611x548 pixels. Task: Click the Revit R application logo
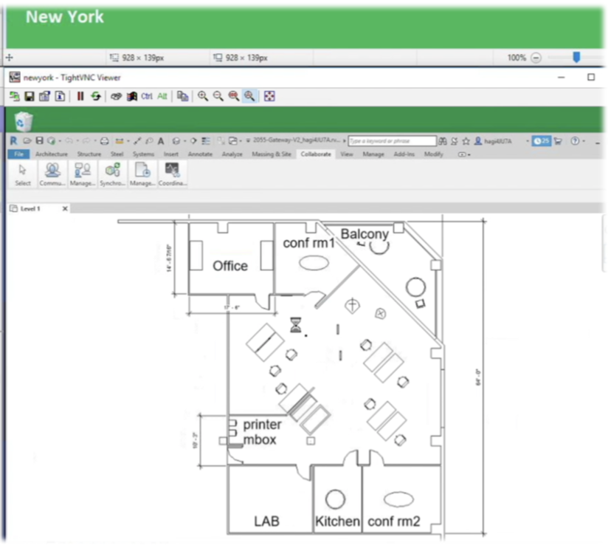pos(13,141)
